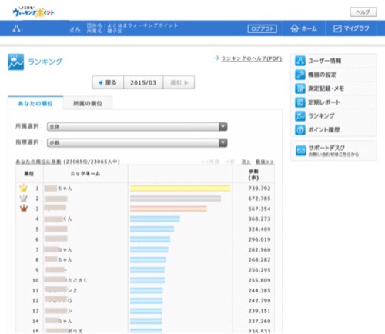Click the step count 739,792
This screenshot has width=385, height=334.
[x=259, y=189]
